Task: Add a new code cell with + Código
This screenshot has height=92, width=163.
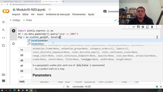Action: point(15,20)
